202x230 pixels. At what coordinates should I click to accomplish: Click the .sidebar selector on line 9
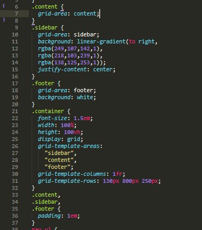[x=44, y=28]
